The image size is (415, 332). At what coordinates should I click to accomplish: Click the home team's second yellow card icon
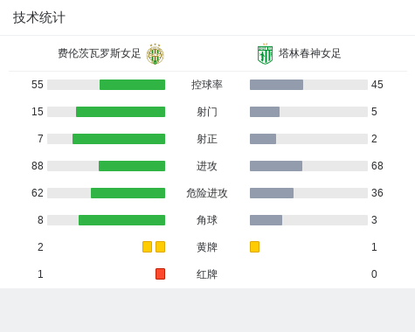160,247
